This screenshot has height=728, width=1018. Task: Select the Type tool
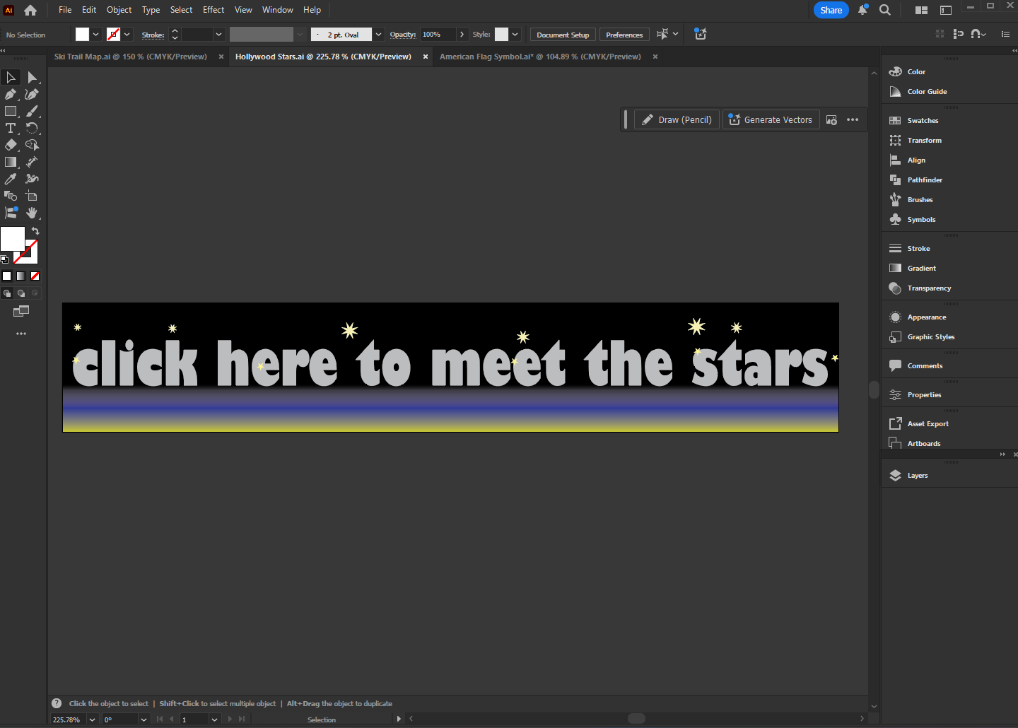coord(11,128)
